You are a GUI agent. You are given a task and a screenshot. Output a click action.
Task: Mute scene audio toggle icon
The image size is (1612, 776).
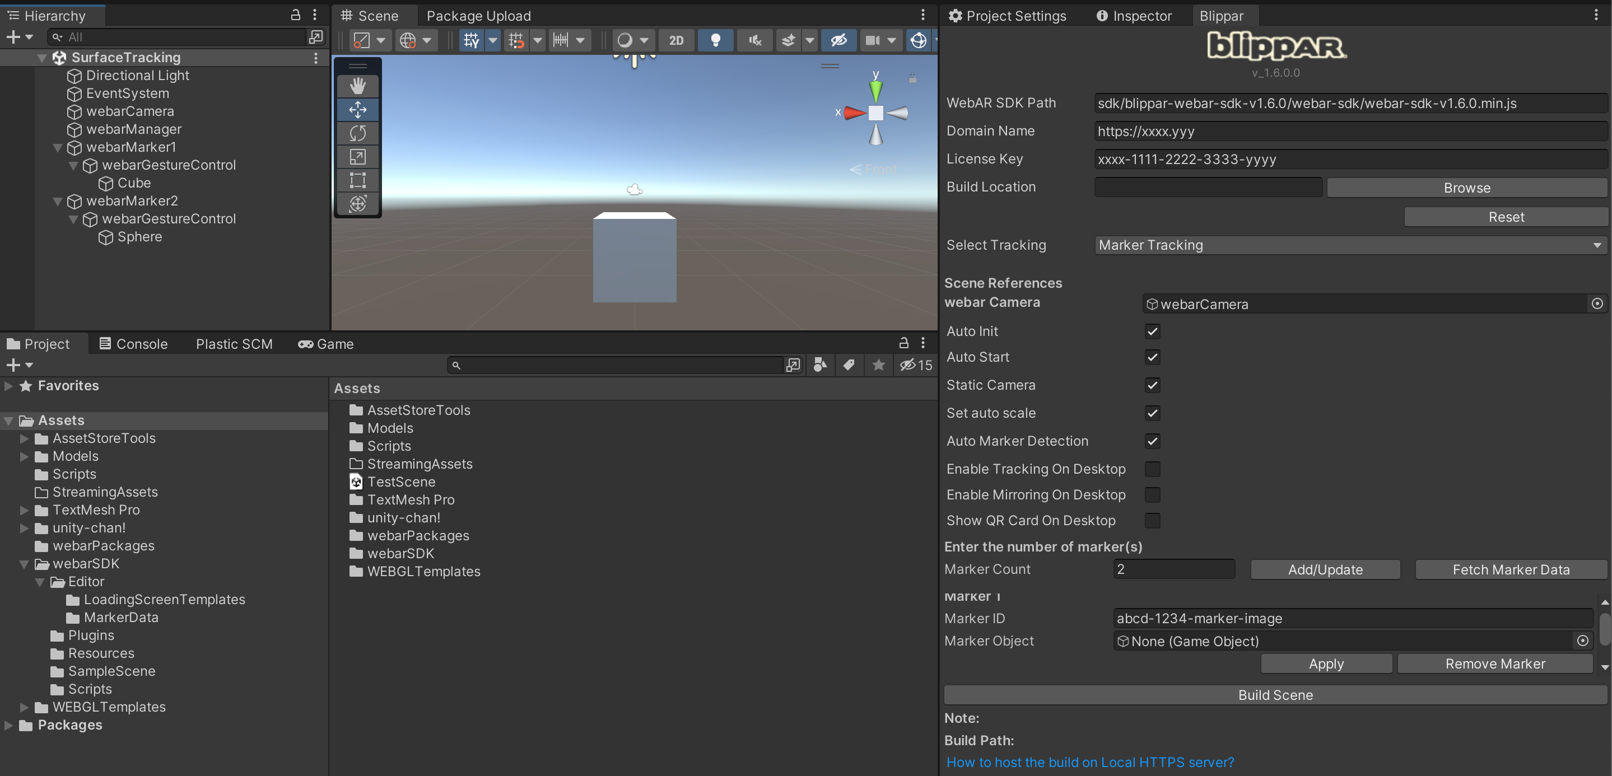[x=754, y=41]
